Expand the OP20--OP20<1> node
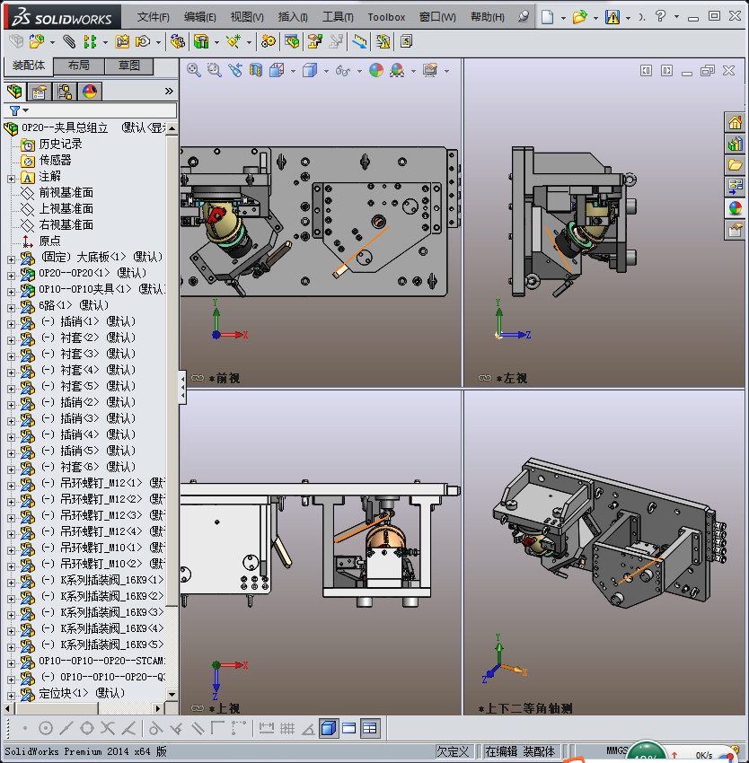Screen dimensions: 749x763 tap(11, 276)
